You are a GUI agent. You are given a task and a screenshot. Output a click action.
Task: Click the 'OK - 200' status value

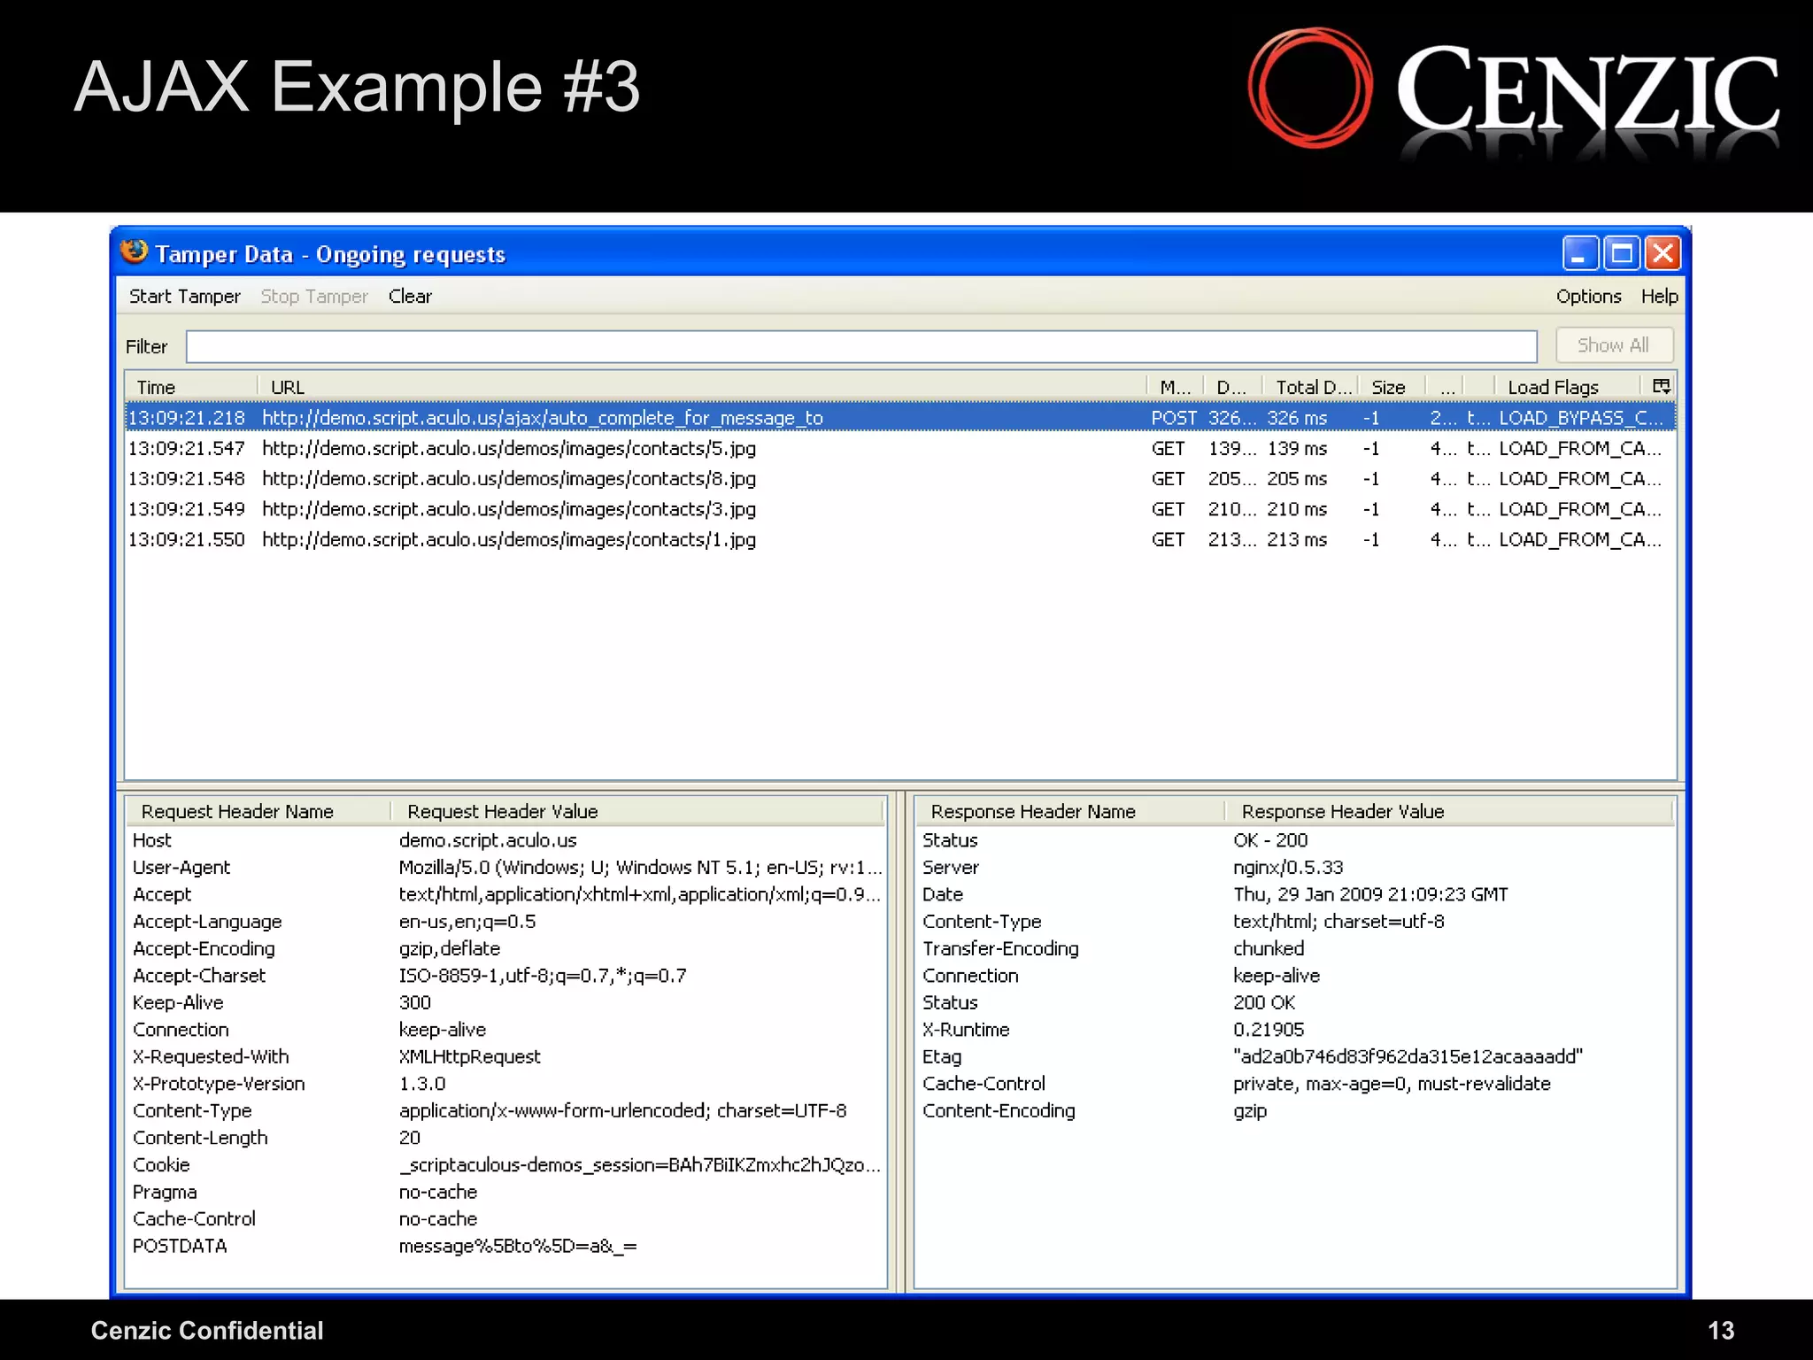click(x=1270, y=840)
